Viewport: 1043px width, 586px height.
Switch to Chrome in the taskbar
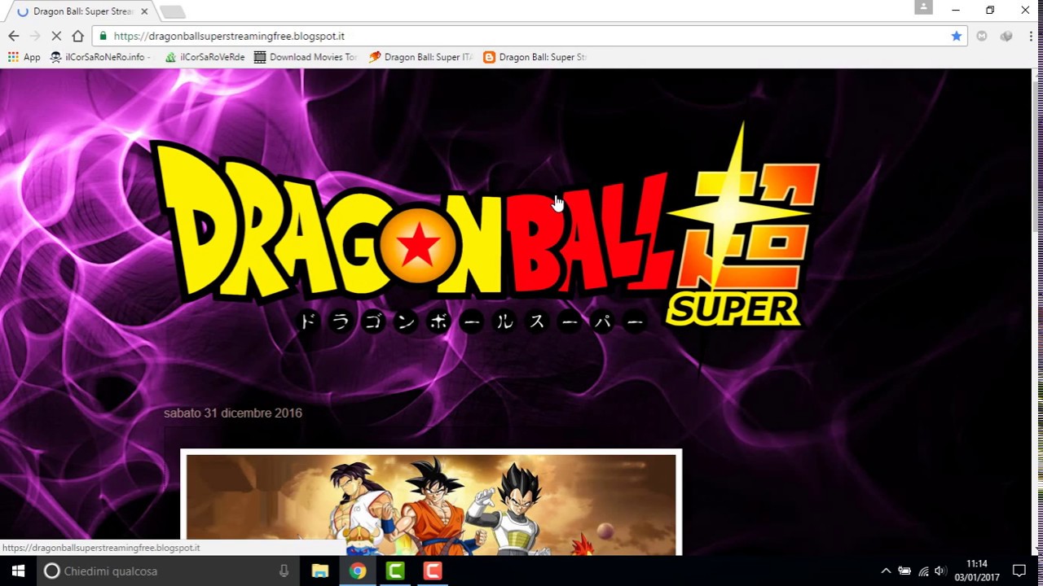tap(358, 571)
